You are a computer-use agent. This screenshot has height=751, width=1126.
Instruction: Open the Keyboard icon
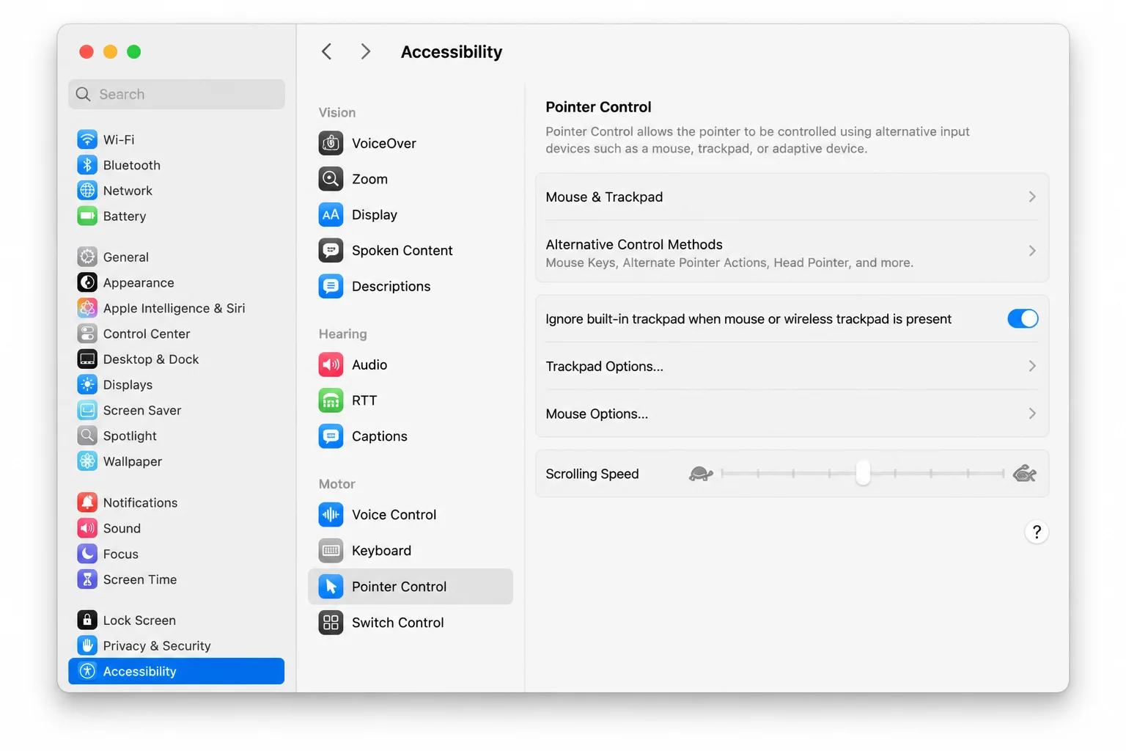coord(331,551)
